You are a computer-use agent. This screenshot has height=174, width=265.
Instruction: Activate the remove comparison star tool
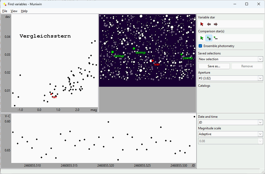pos(216,38)
